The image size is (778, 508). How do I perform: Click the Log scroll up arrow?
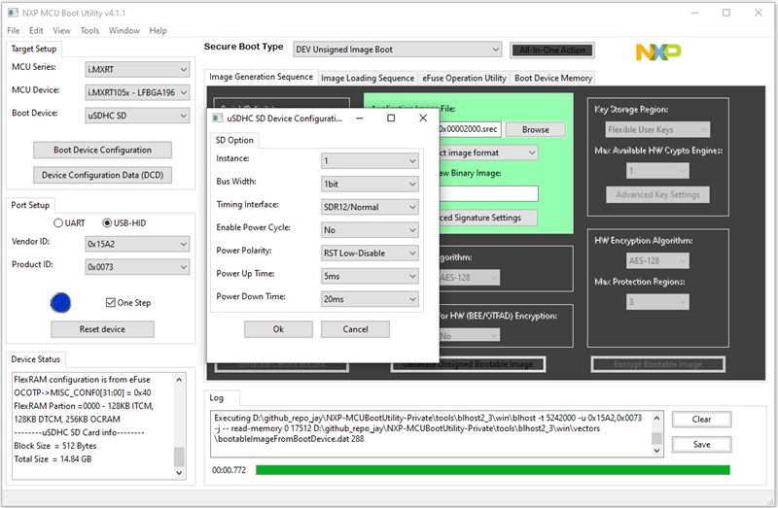(657, 418)
